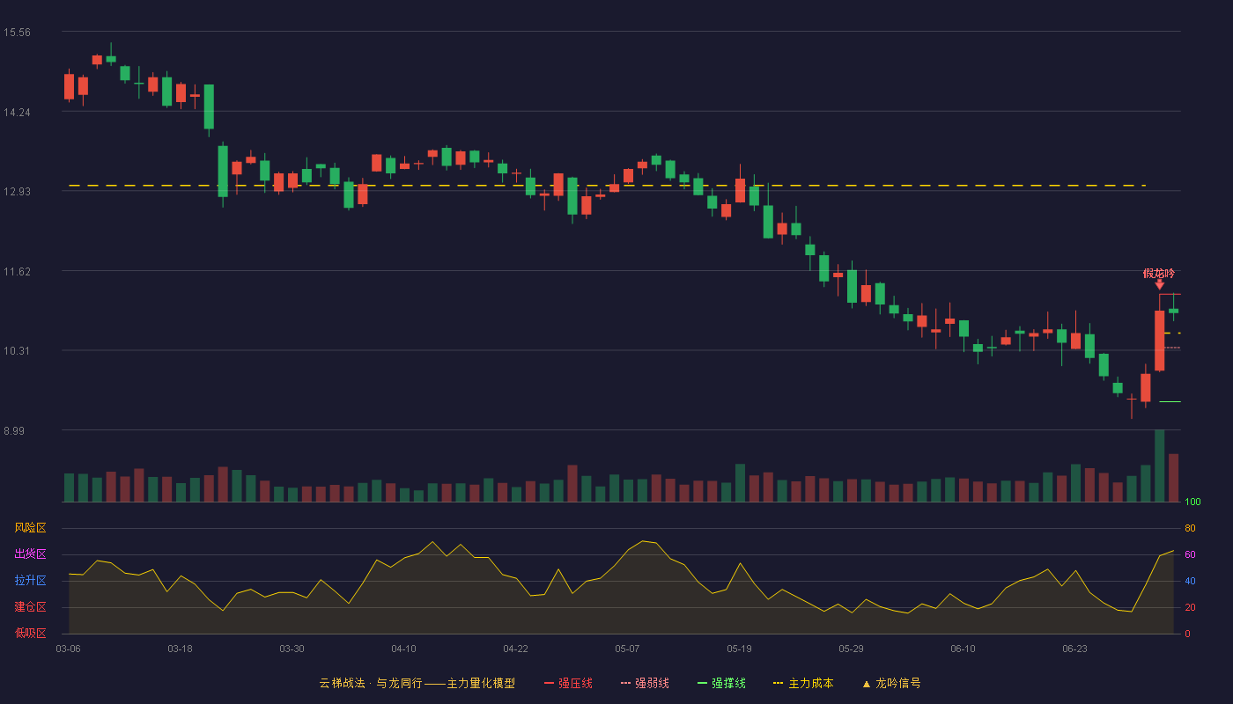
Task: Select the 建仓区 zone label
Action: pyautogui.click(x=31, y=607)
